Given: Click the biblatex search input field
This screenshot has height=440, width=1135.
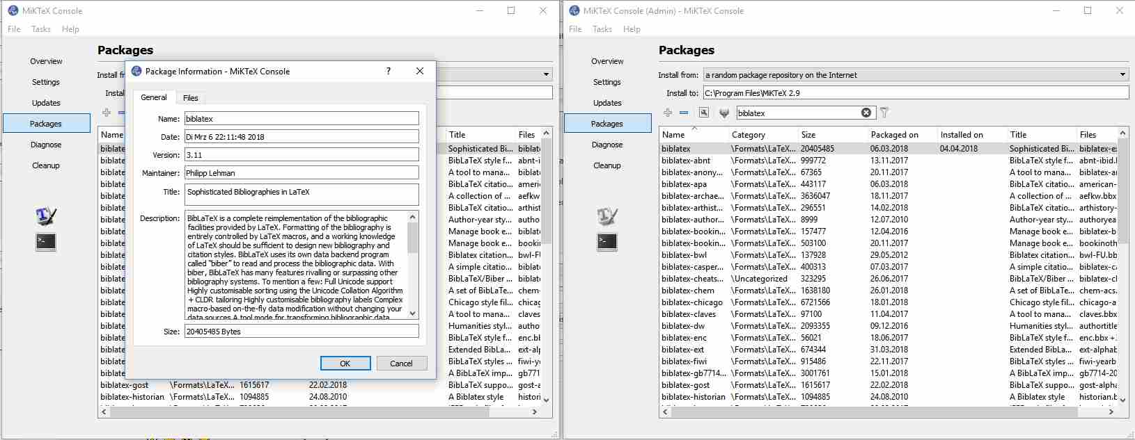Looking at the screenshot, I should [798, 113].
